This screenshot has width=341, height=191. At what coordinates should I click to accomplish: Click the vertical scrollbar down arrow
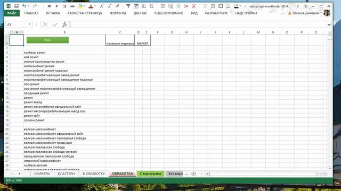point(330,168)
